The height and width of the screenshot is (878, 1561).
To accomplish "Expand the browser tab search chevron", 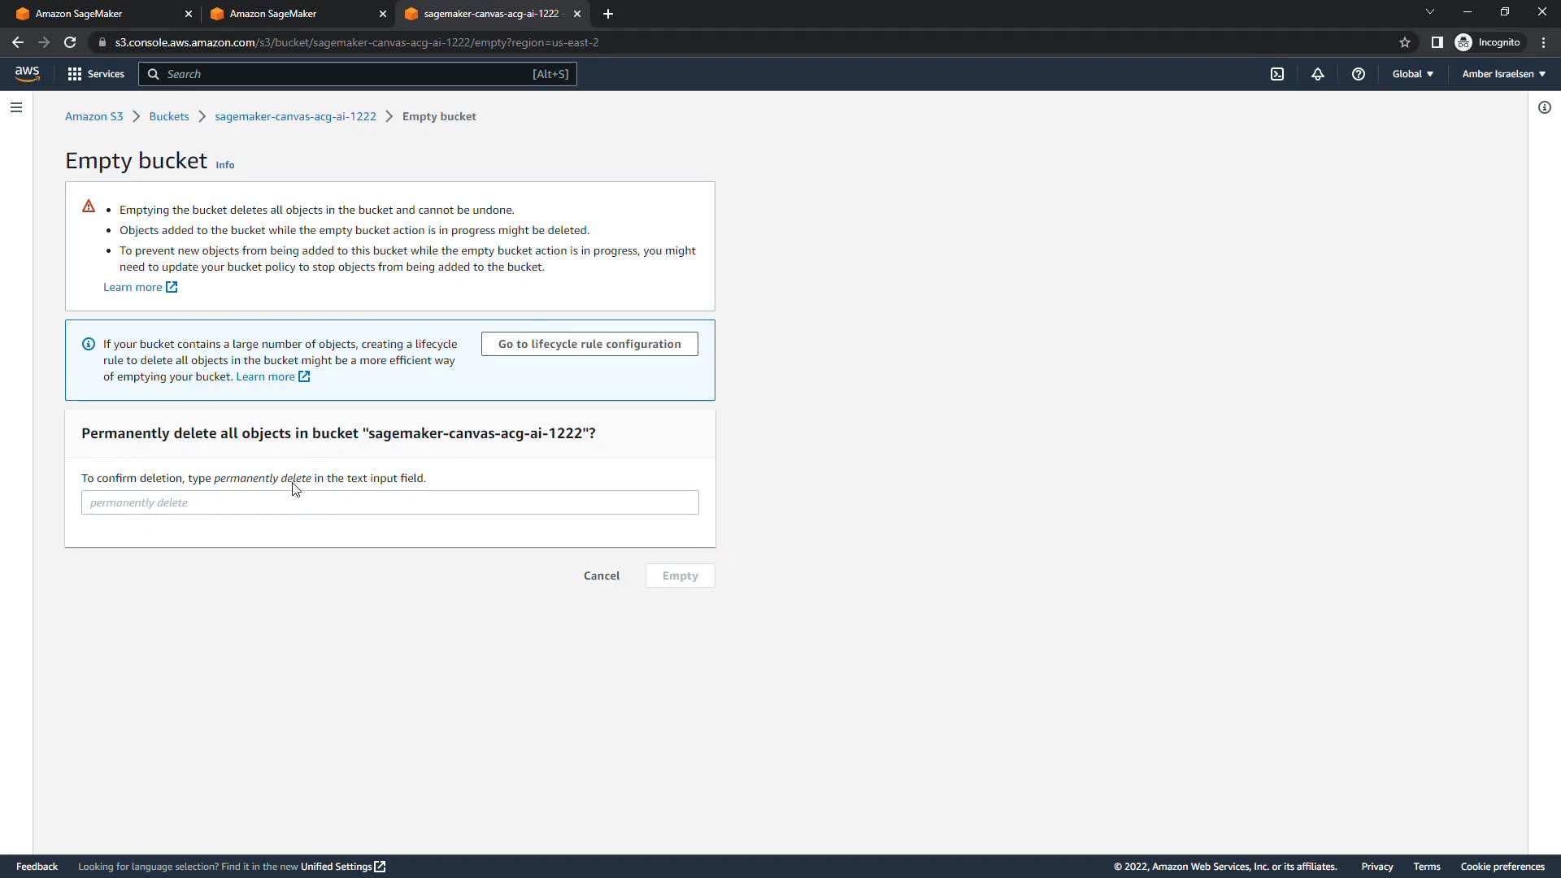I will [1429, 12].
